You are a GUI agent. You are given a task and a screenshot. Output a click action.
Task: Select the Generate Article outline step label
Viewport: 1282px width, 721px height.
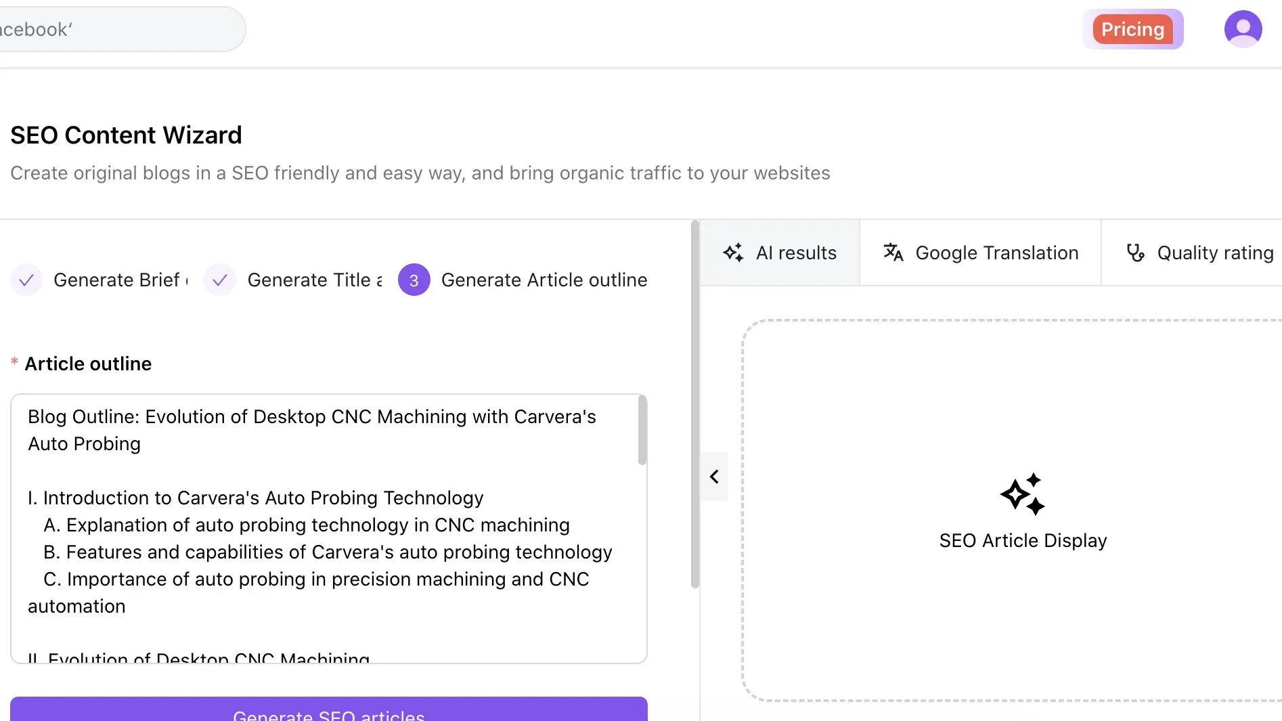tap(544, 280)
